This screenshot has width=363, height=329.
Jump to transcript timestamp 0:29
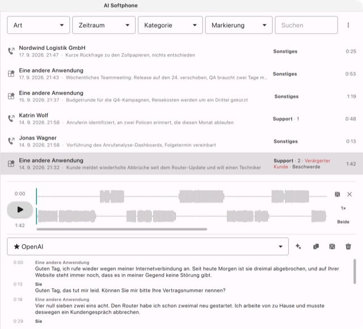[18, 321]
